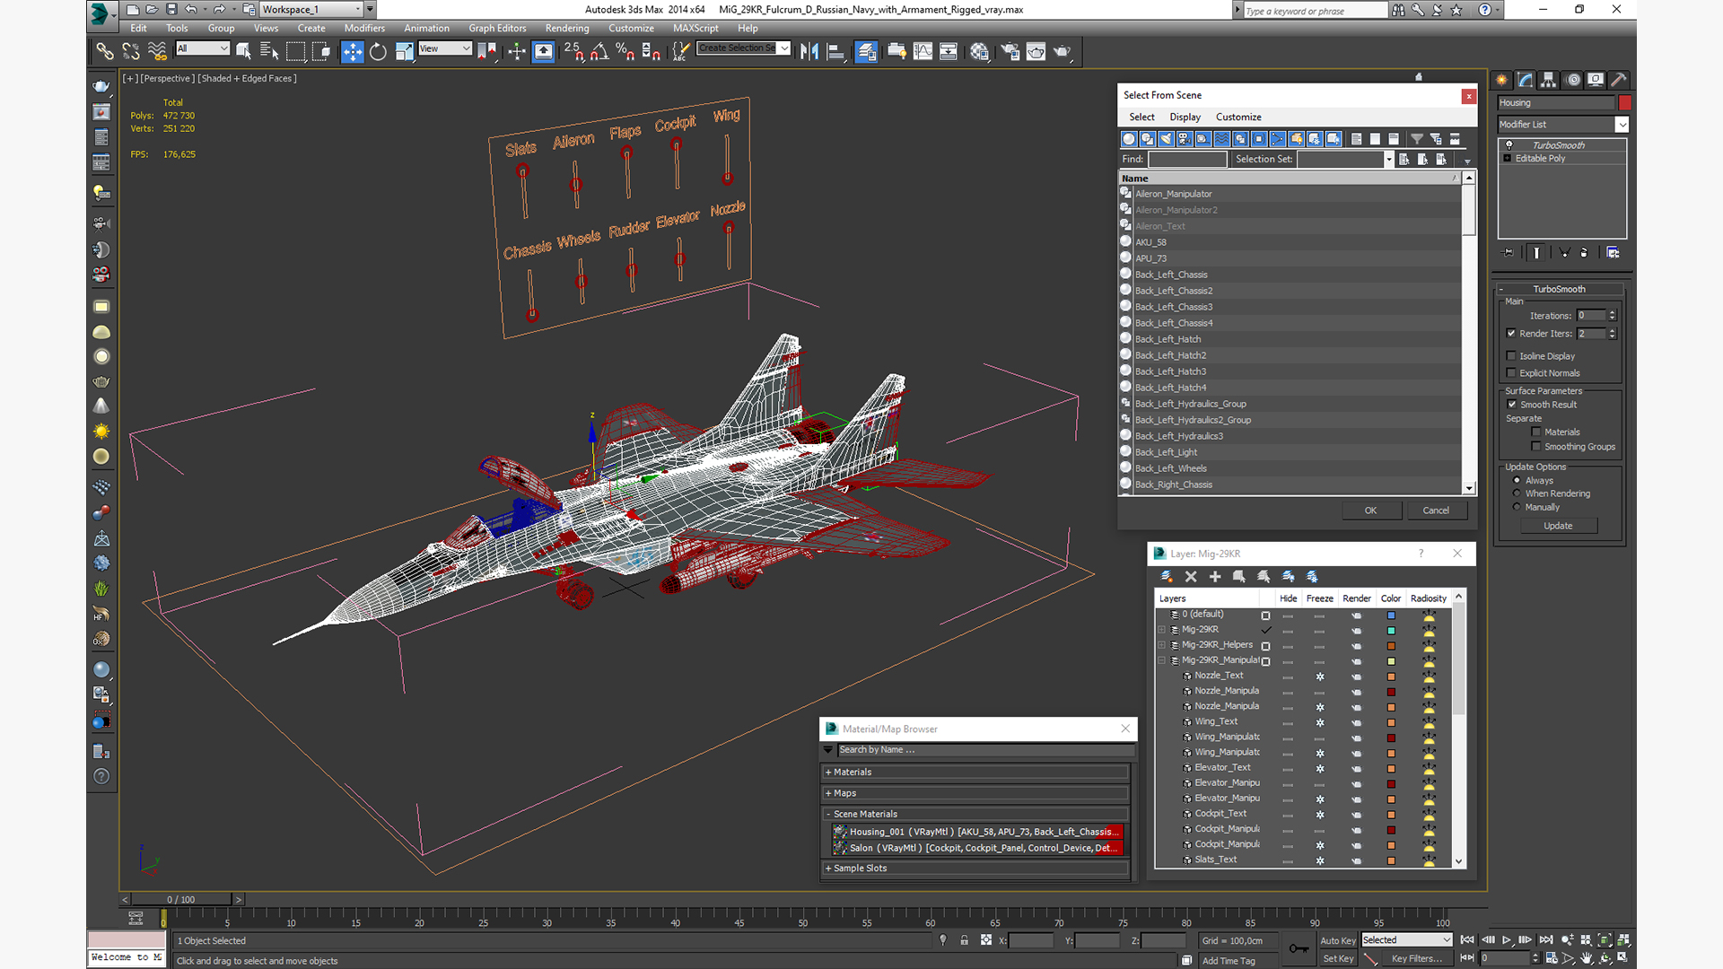Select the Select and Link tool
The height and width of the screenshot is (969, 1723).
pyautogui.click(x=105, y=51)
